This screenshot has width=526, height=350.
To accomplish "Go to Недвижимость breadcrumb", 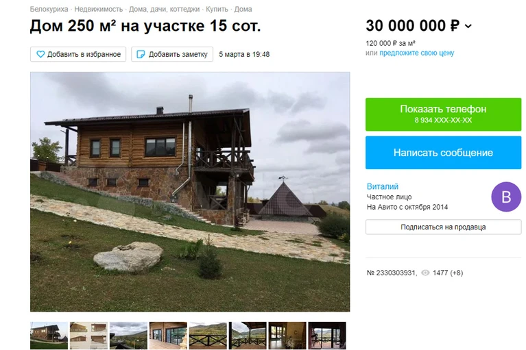I will pyautogui.click(x=98, y=10).
